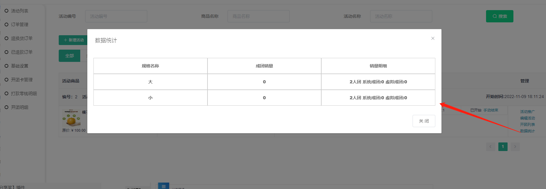
Task: Click the 手动结束 link
Action: pyautogui.click(x=491, y=110)
